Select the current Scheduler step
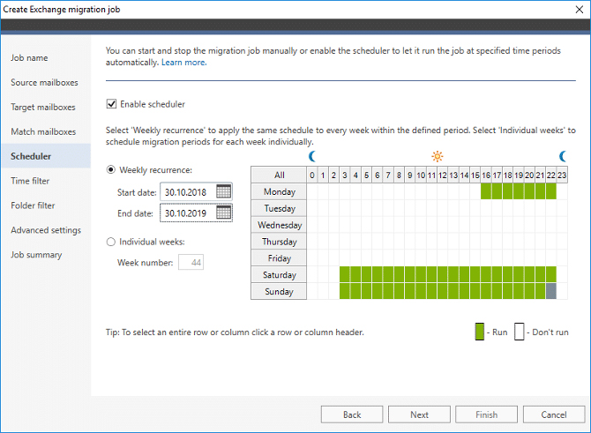 (46, 156)
